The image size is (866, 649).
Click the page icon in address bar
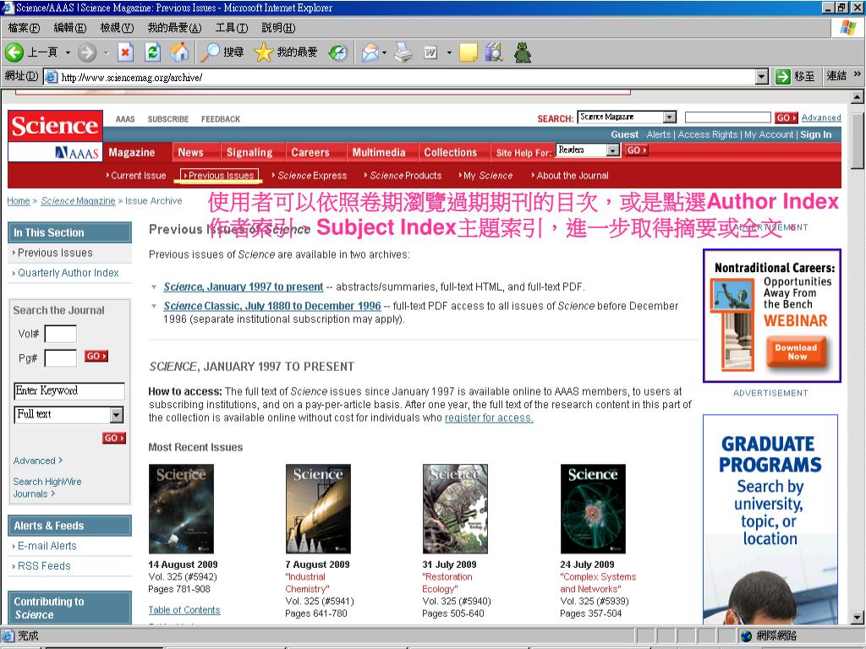click(x=51, y=77)
